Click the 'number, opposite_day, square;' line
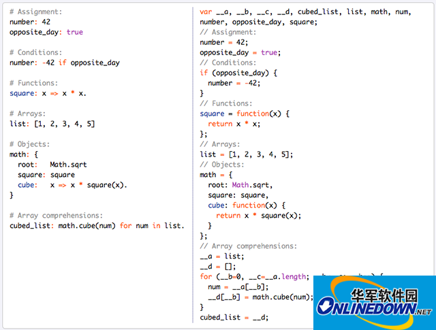Image resolution: width=436 pixels, height=330 pixels. click(x=258, y=22)
